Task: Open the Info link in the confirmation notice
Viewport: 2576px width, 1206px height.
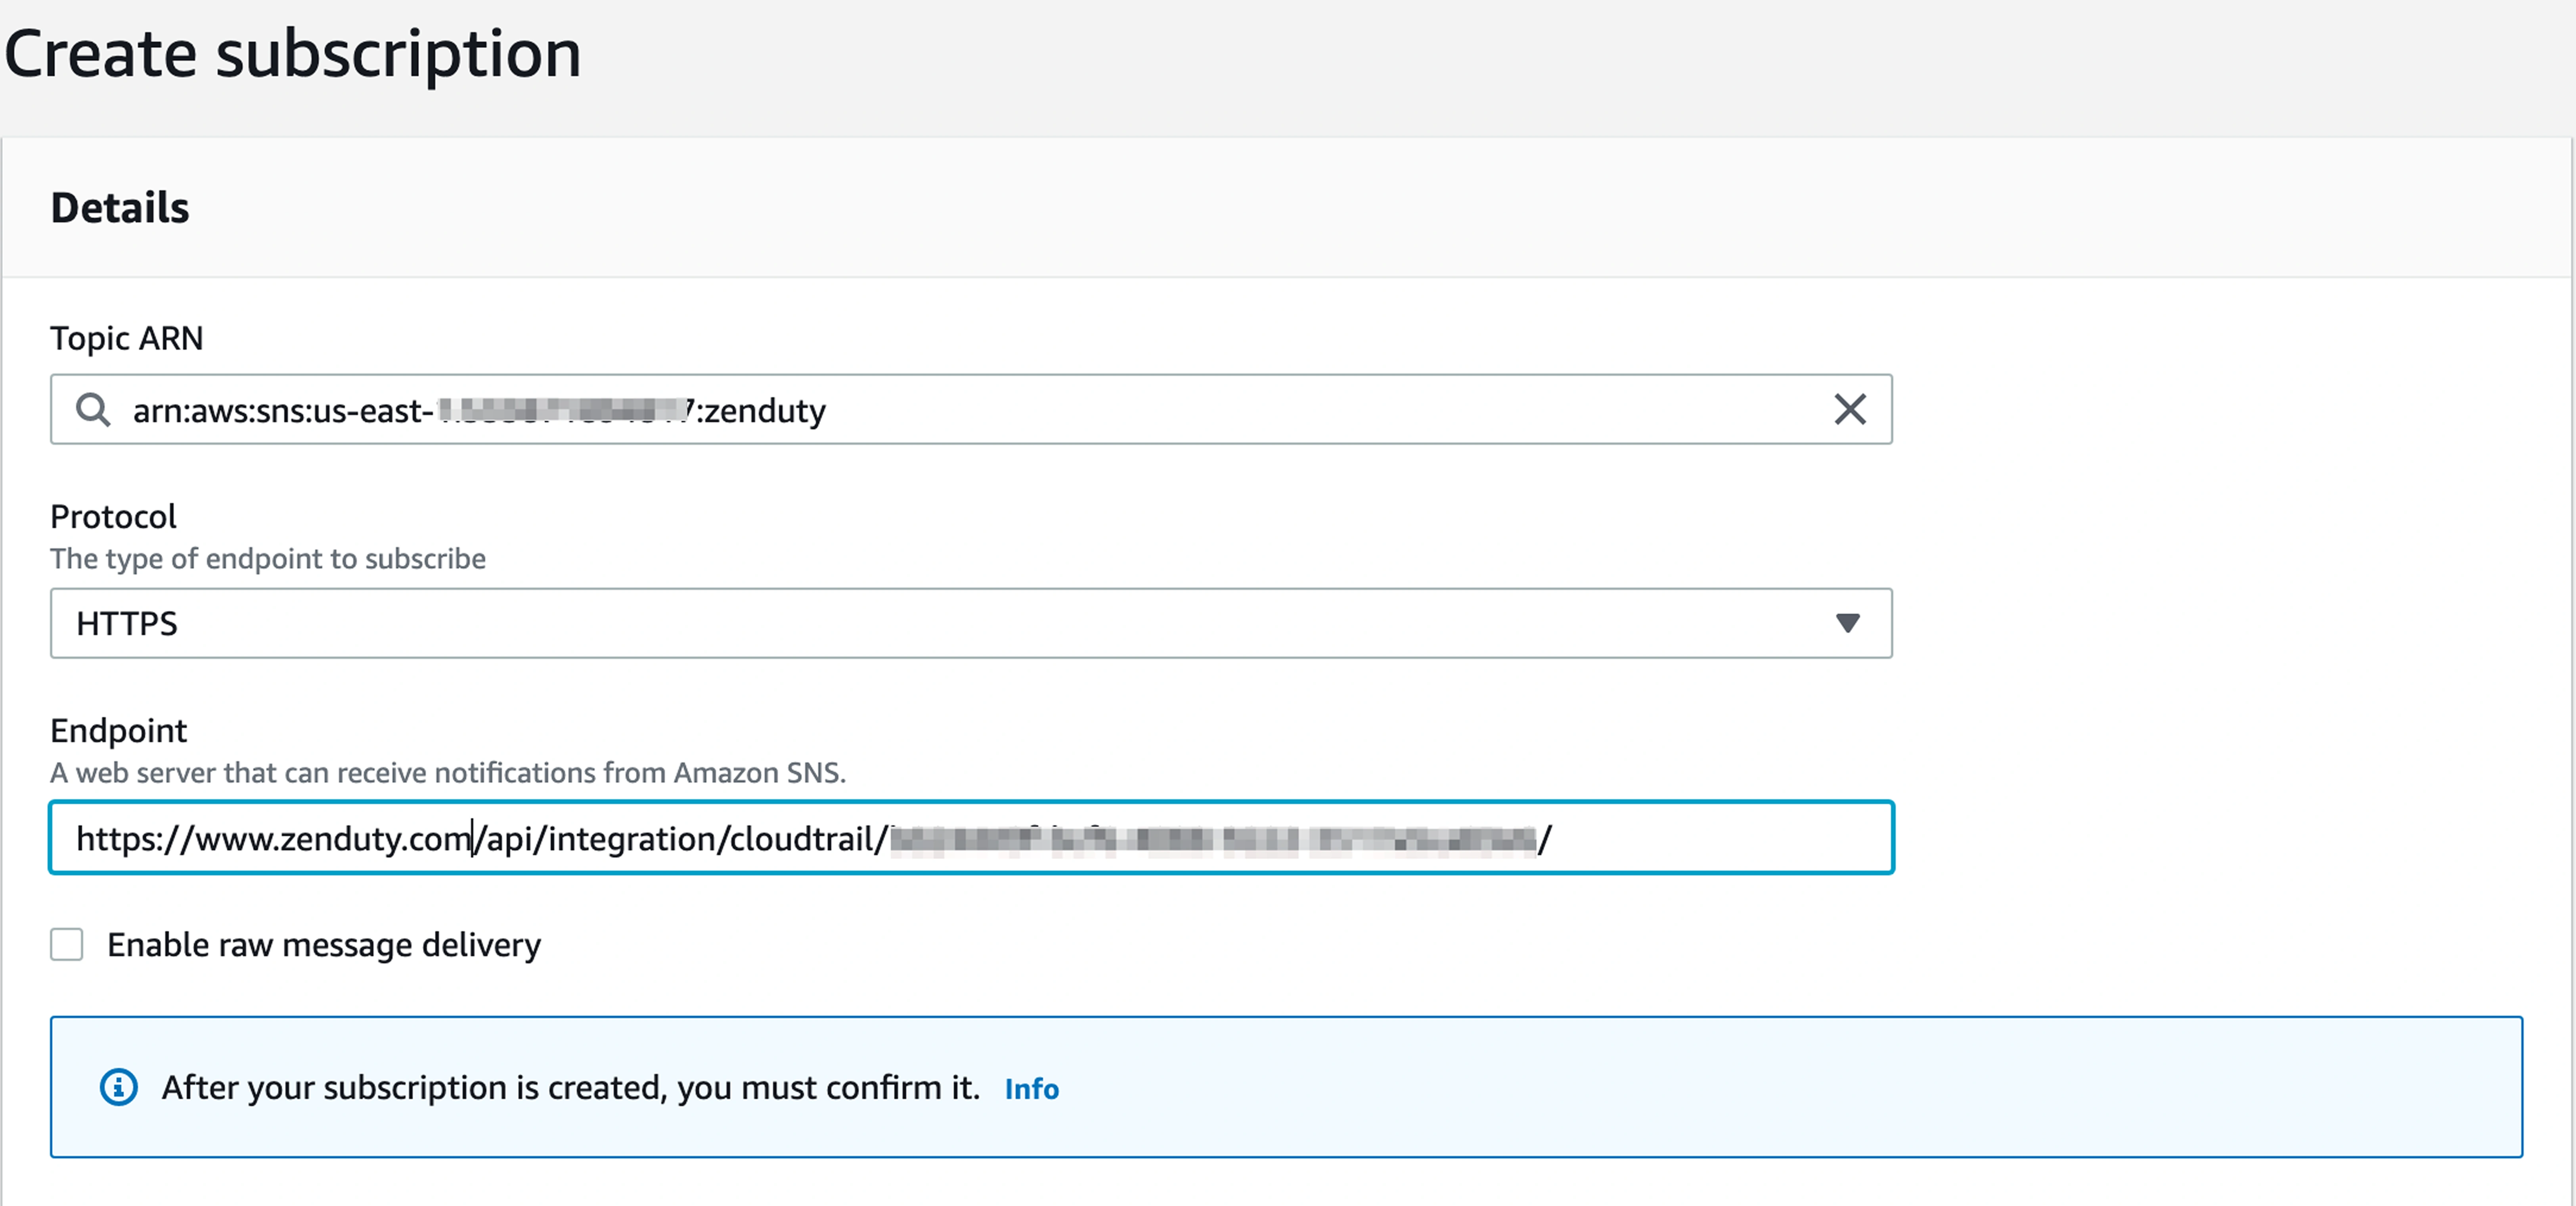Action: [1031, 1088]
